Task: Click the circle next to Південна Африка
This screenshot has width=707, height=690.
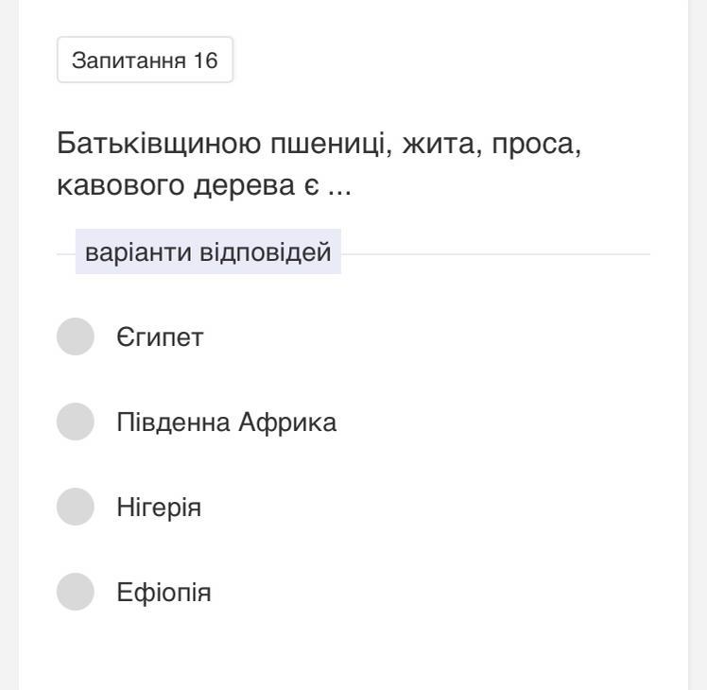Action: pyautogui.click(x=76, y=423)
